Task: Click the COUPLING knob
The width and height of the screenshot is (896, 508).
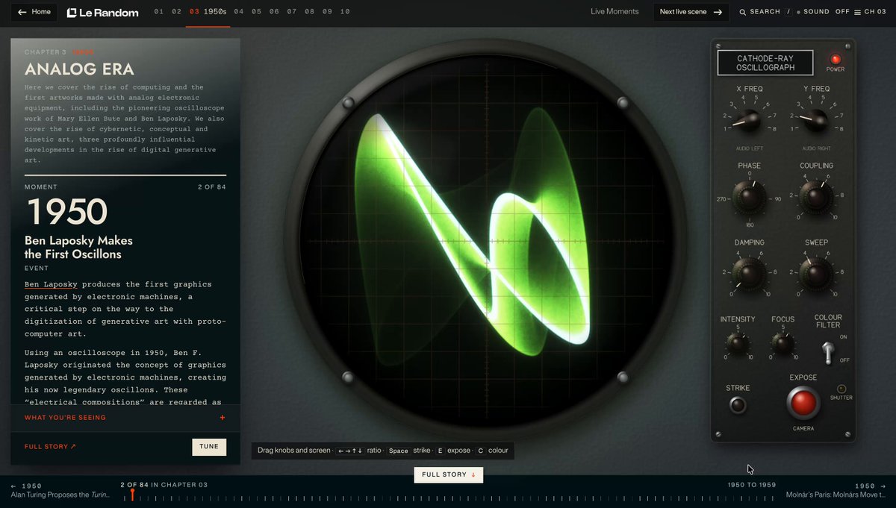Action: tap(816, 198)
